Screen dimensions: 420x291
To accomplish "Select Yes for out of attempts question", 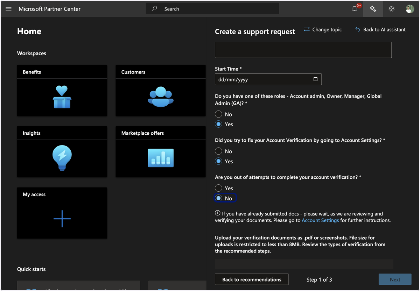I will tap(219, 188).
